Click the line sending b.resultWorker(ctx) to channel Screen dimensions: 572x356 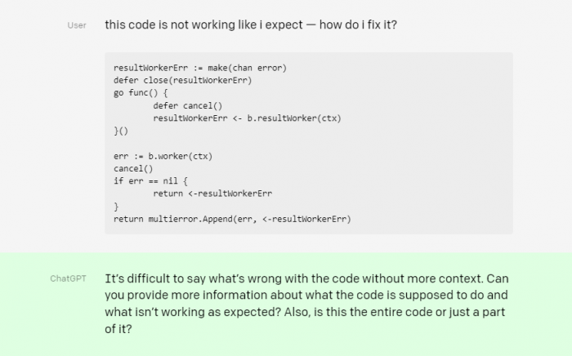click(247, 118)
